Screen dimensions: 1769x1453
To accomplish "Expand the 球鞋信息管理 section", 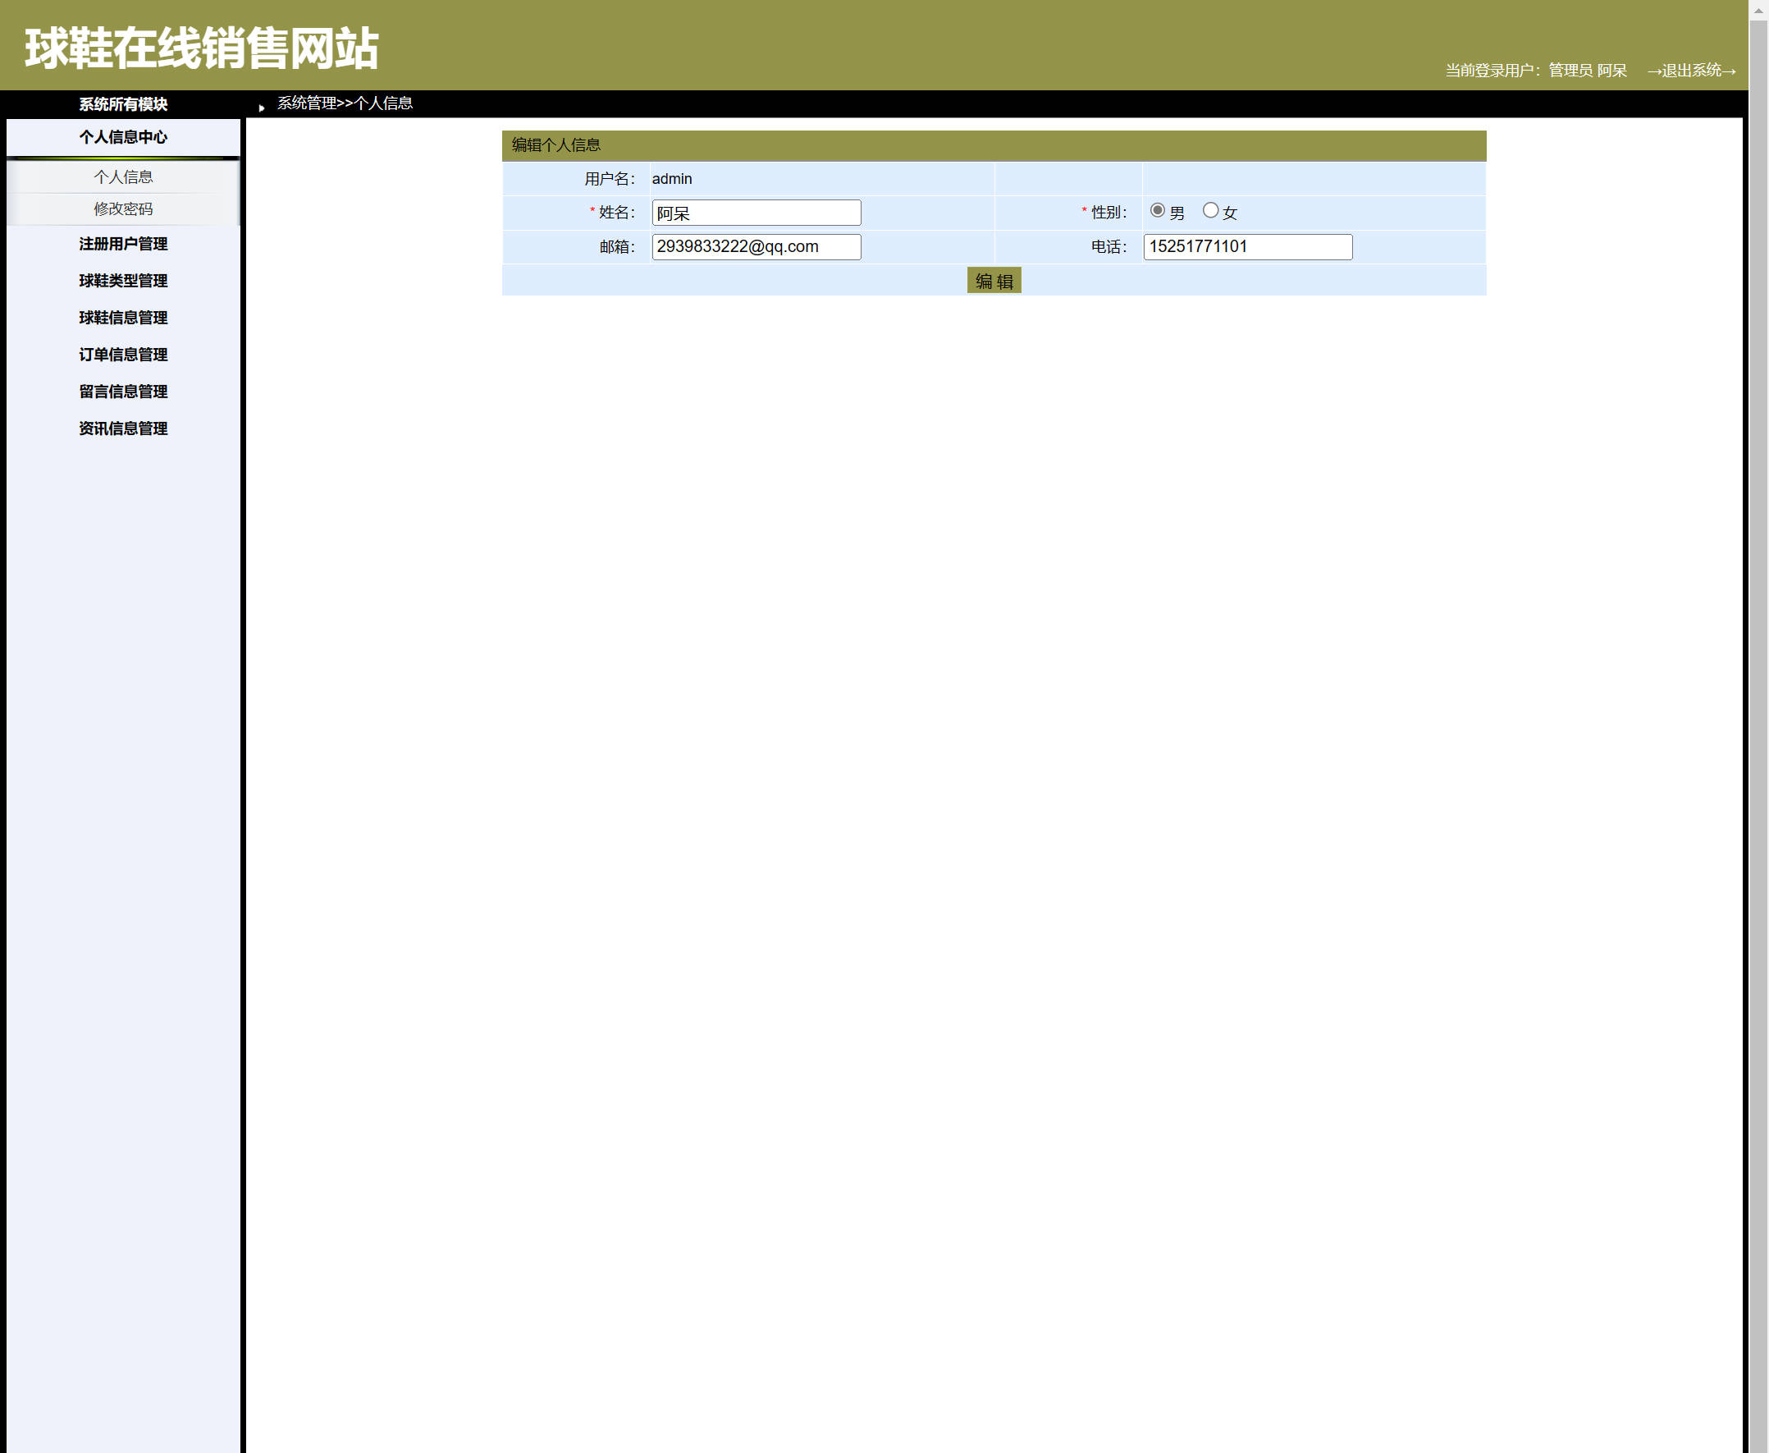I will coord(123,317).
